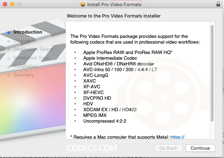224x158 pixels.
Task: Open the https:// Metal requirements link
Action: 177,137
